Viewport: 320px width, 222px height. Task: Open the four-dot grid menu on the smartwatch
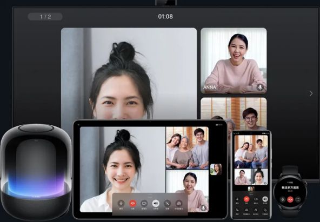[x=298, y=199]
